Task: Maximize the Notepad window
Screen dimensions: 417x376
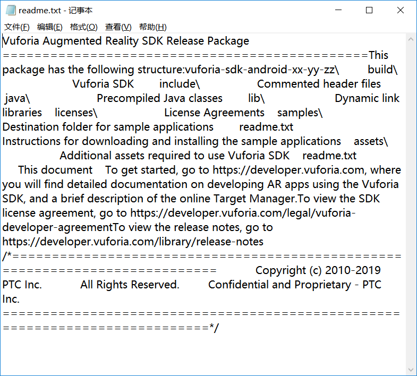Action: coord(369,10)
